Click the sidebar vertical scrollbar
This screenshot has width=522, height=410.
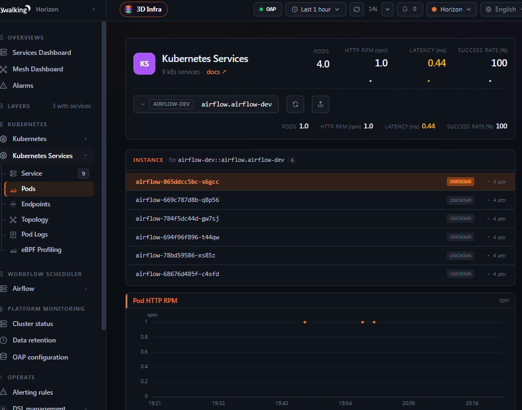pyautogui.click(x=104, y=176)
